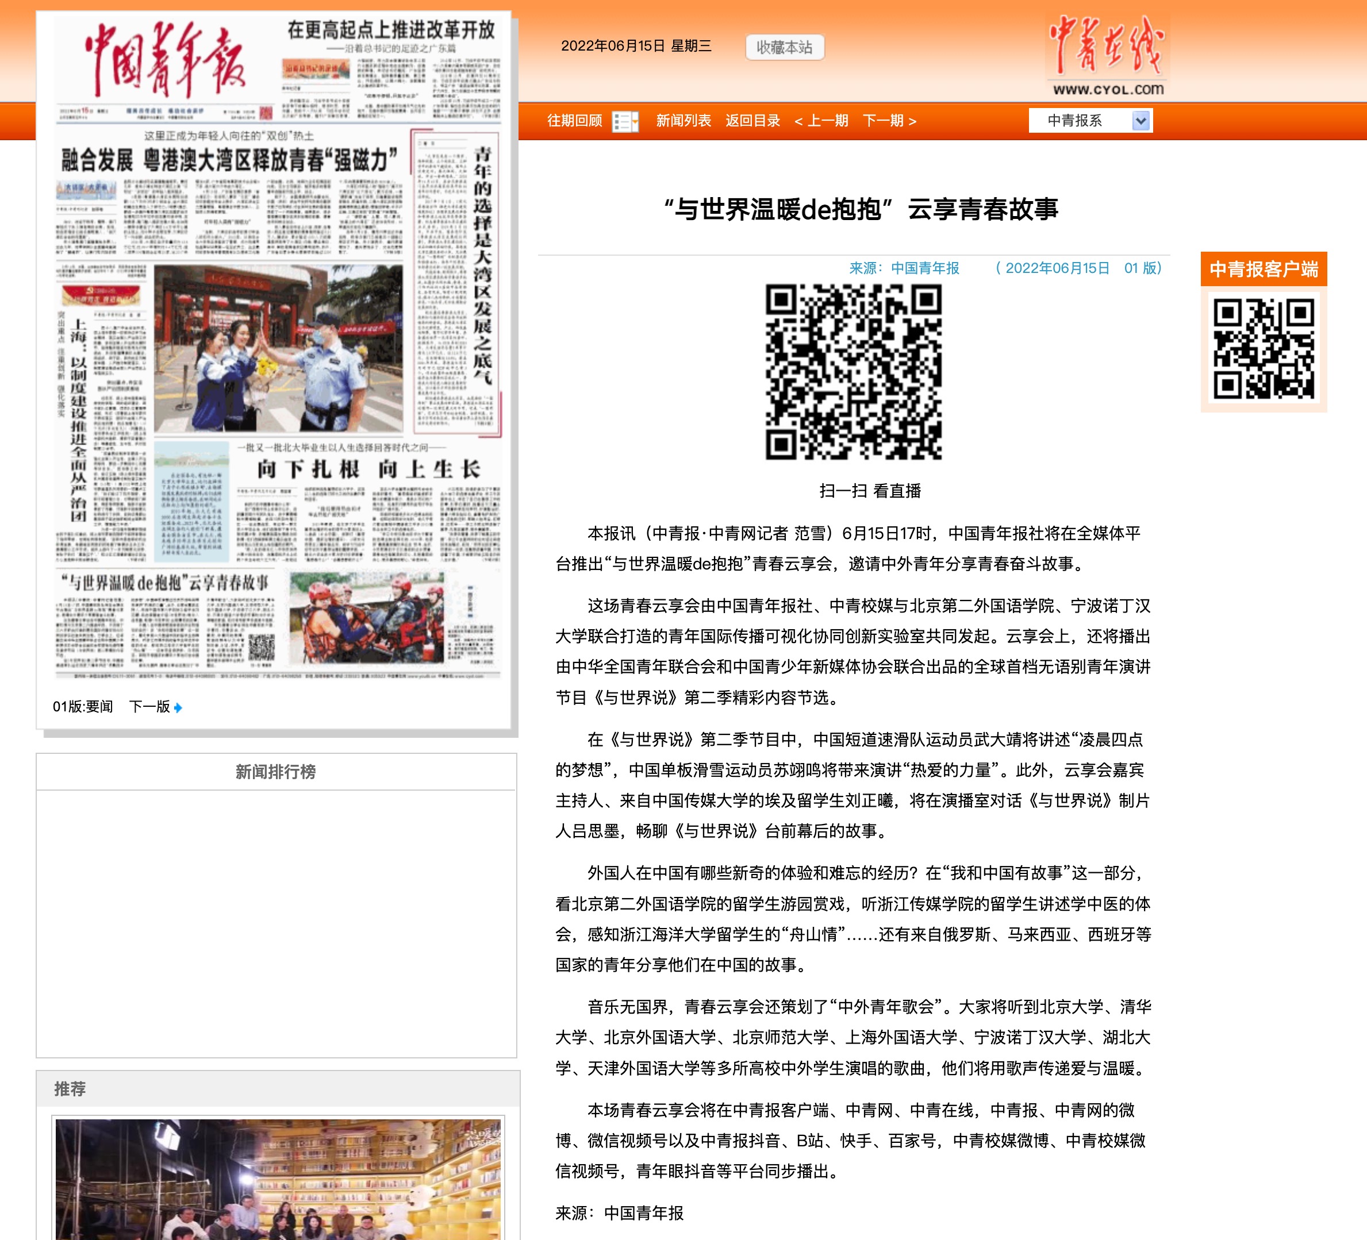This screenshot has width=1367, height=1240.
Task: Open 往期回顾 in the navigation bar
Action: [x=574, y=121]
